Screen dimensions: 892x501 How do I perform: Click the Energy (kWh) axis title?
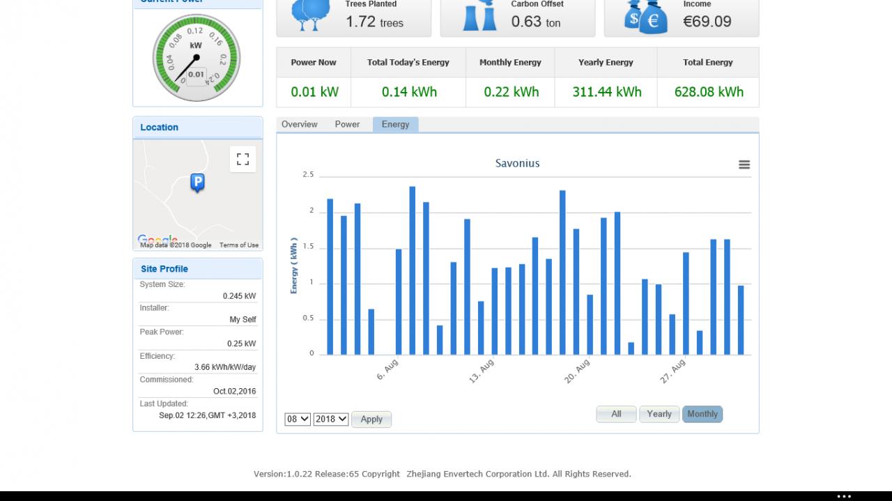pyautogui.click(x=294, y=265)
